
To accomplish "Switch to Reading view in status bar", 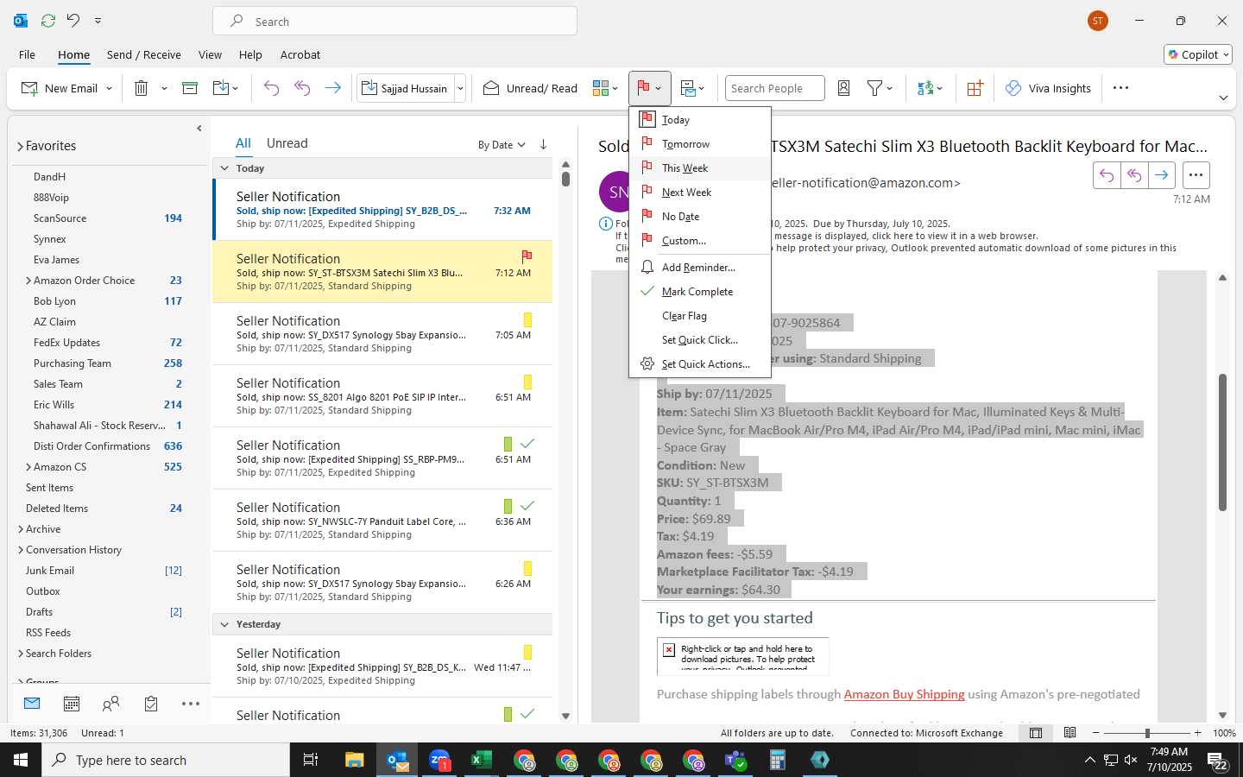I will point(1069,733).
